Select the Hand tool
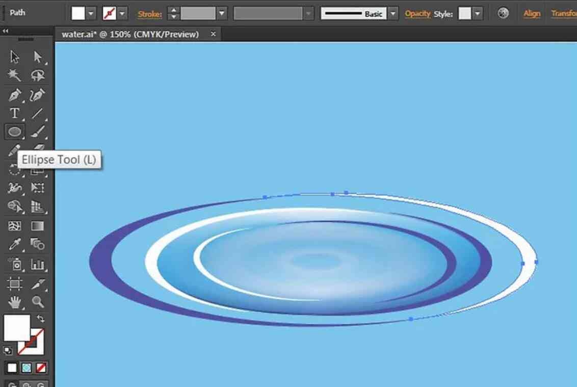Screen dimensions: 577x387 pyautogui.click(x=15, y=302)
